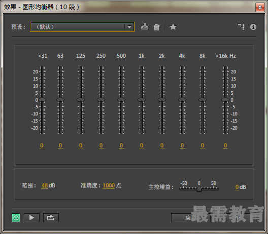Open the preset dropdown arrow
Screen dimensions: 268x234
click(x=129, y=27)
